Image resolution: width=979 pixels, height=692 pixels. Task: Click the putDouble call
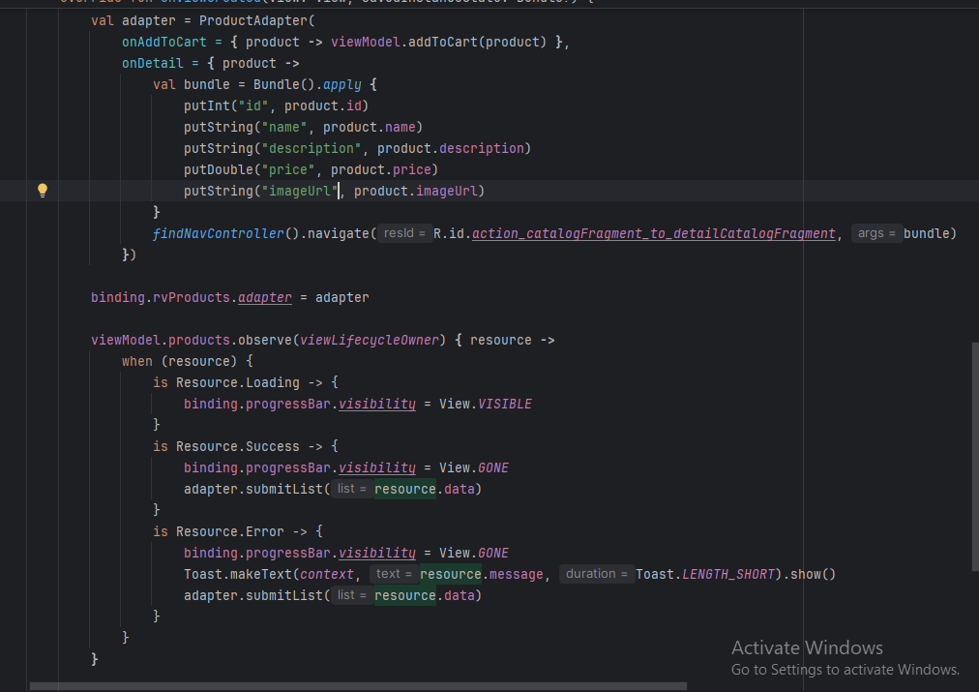point(219,169)
